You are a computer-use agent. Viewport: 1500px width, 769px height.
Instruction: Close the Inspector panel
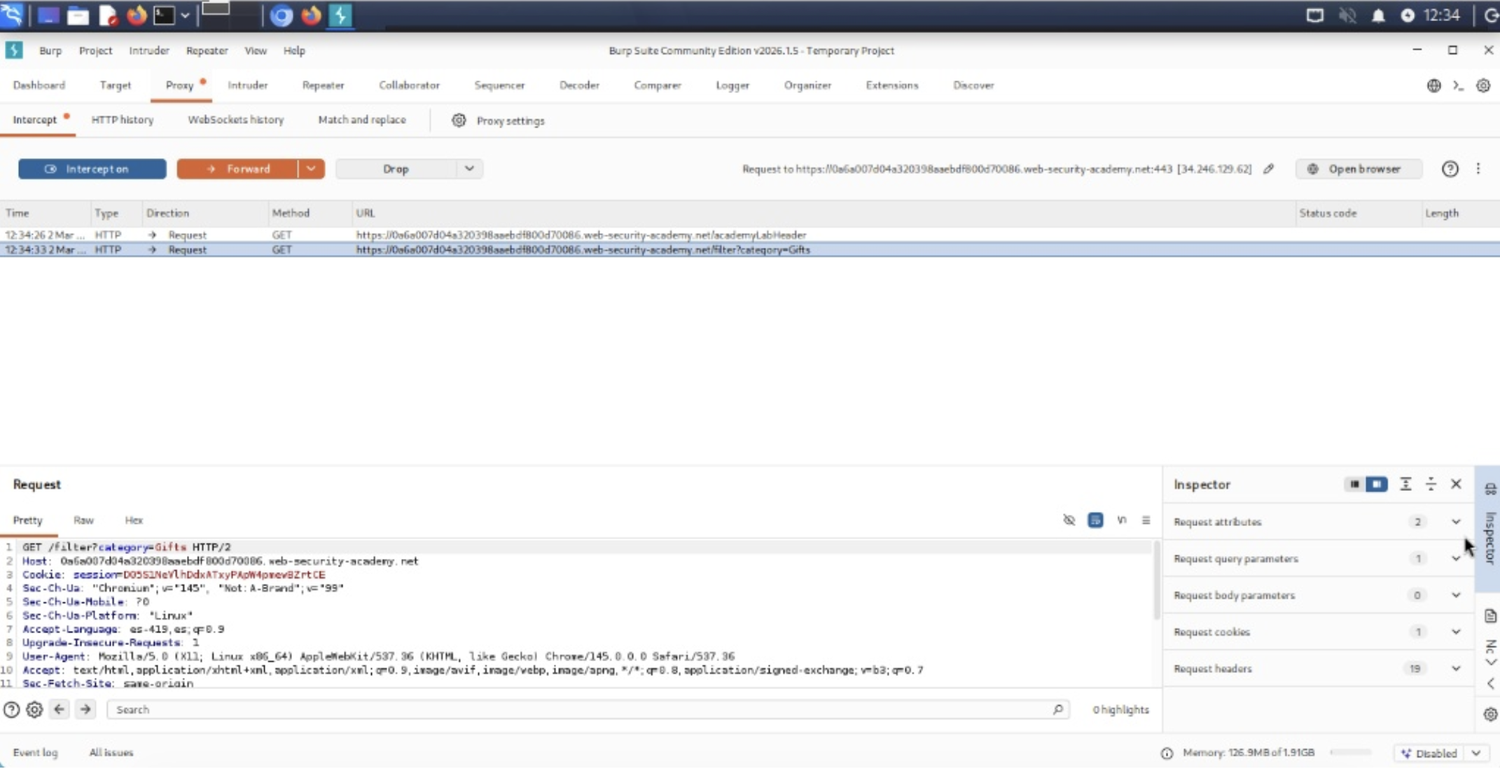(x=1456, y=485)
